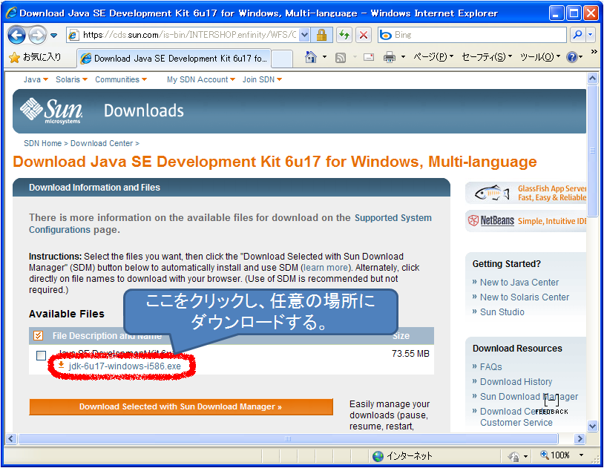Open the GlassFish App Server banner

[526, 193]
